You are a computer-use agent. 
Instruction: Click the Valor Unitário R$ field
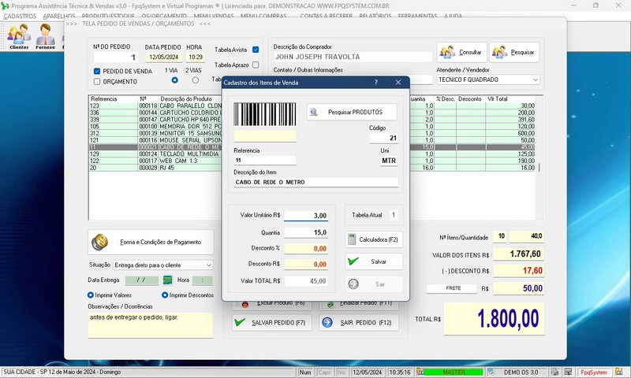pyautogui.click(x=306, y=216)
